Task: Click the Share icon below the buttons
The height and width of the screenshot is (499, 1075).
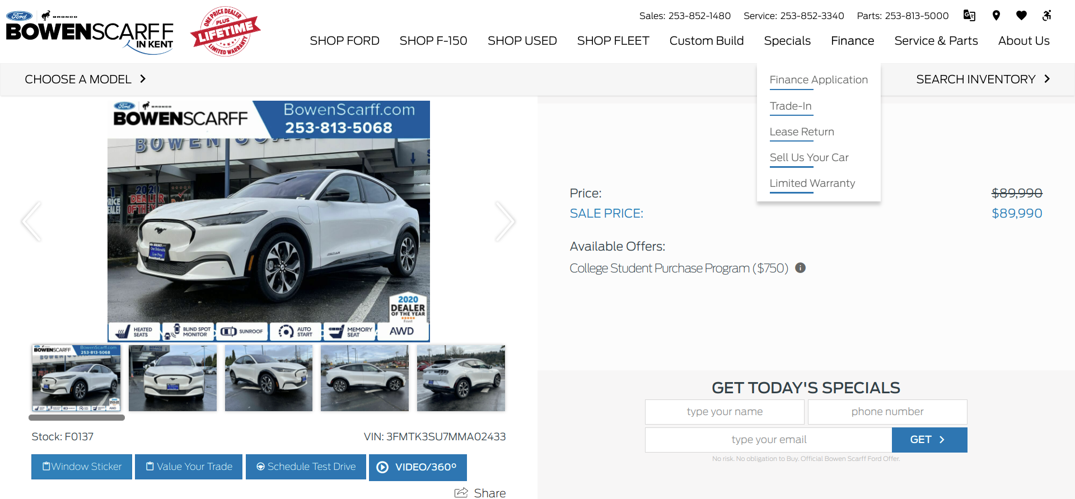Action: 461,492
